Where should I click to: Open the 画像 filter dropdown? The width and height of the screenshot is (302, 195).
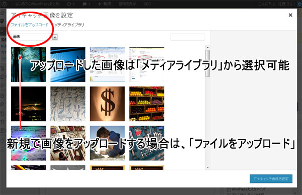point(35,37)
